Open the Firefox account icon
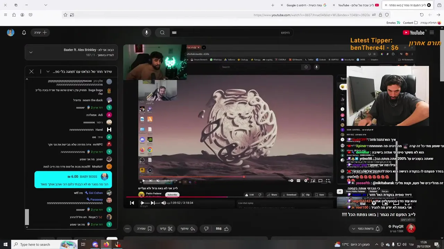The image size is (444, 249). pos(22,15)
